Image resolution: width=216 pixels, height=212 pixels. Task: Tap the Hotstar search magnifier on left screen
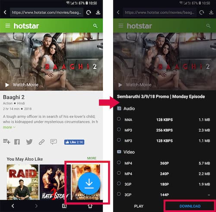coord(95,26)
